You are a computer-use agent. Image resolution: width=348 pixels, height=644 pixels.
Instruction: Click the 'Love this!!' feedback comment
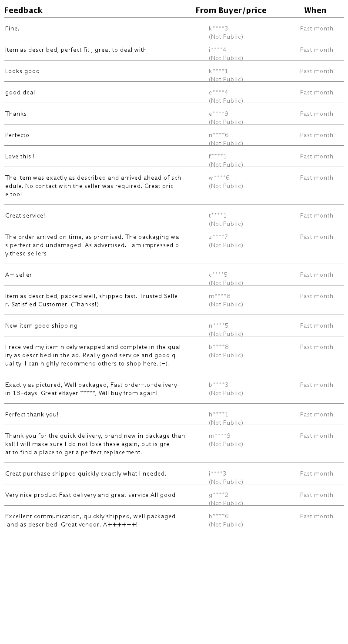coord(20,157)
